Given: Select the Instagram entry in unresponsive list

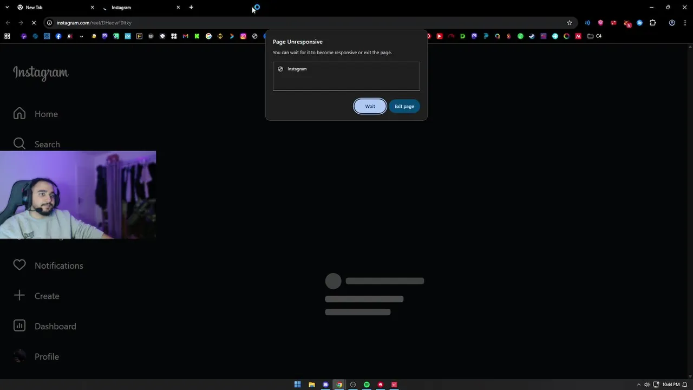Looking at the screenshot, I should 346,69.
